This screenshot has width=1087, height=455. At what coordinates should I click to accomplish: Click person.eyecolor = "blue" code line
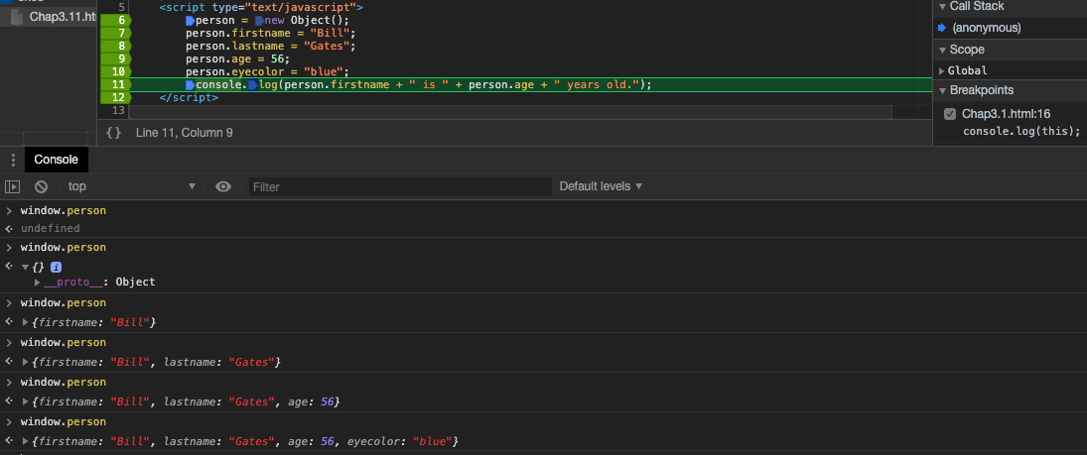click(x=268, y=71)
